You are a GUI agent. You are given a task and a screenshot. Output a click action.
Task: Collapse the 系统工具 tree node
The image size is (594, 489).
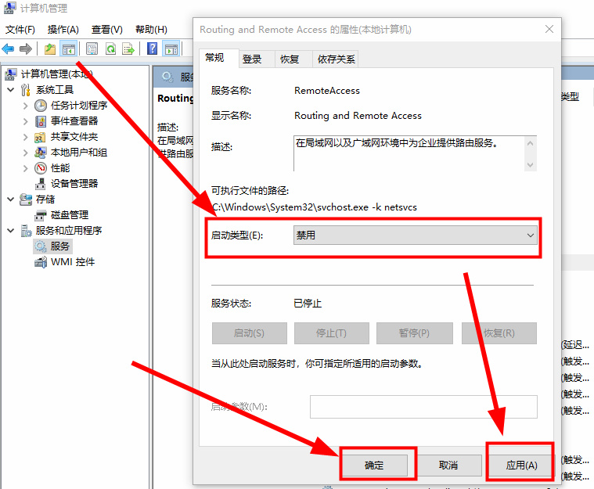10,90
